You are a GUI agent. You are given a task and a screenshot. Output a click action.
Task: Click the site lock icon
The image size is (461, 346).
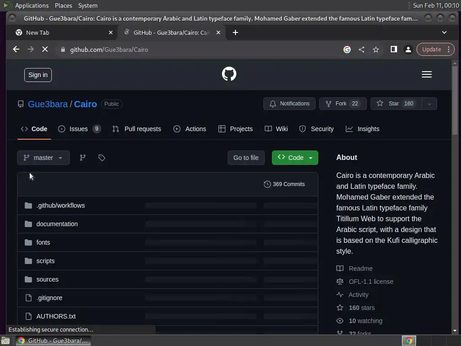click(63, 50)
